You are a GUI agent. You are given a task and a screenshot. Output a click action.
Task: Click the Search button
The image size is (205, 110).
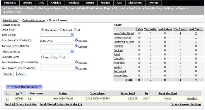(x=8, y=74)
